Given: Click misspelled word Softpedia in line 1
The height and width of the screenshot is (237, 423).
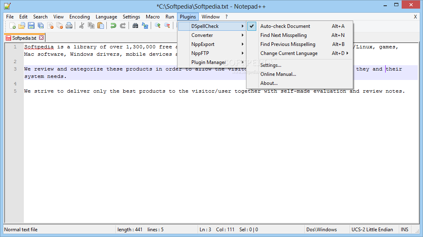Looking at the screenshot, I should (39, 47).
